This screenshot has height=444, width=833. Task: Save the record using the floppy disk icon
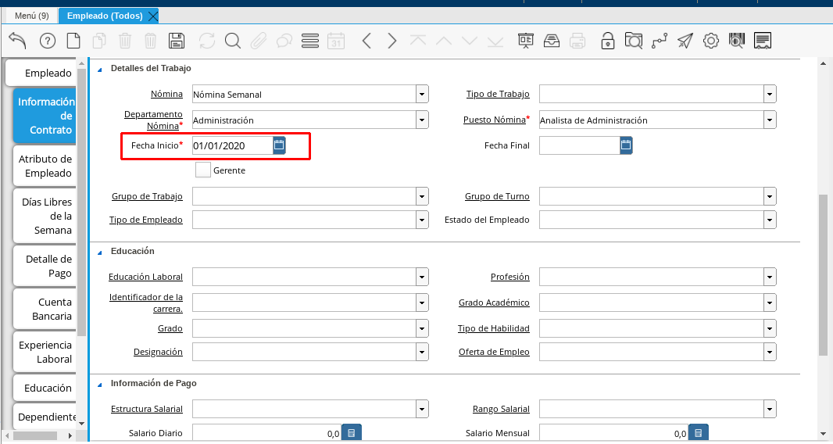[x=177, y=41]
